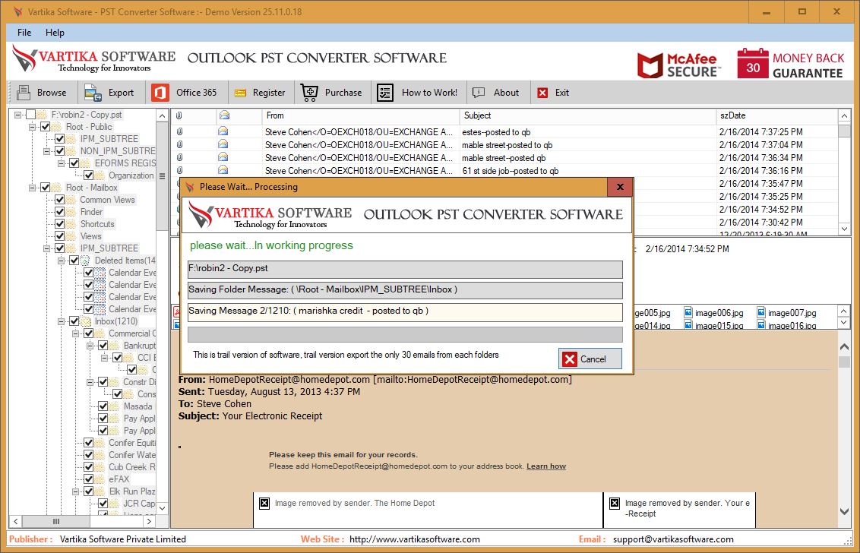860x553 pixels.
Task: Click the Purchase cart icon
Action: [309, 93]
